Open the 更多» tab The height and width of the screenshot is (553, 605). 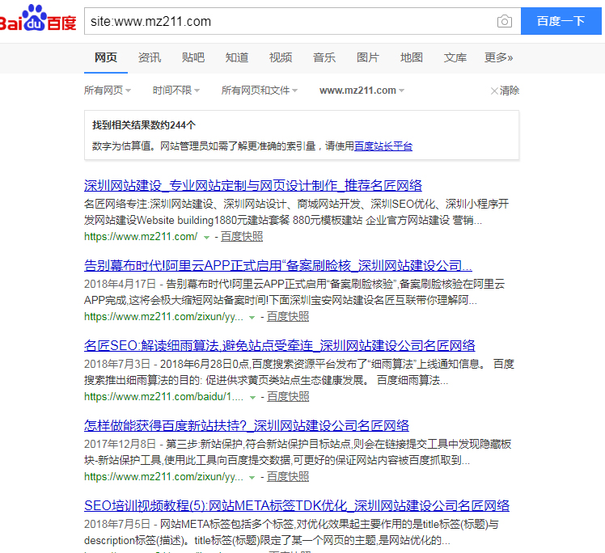pos(498,57)
